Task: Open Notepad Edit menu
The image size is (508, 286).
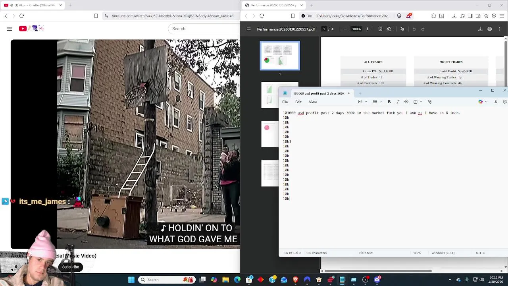Action: click(x=298, y=102)
